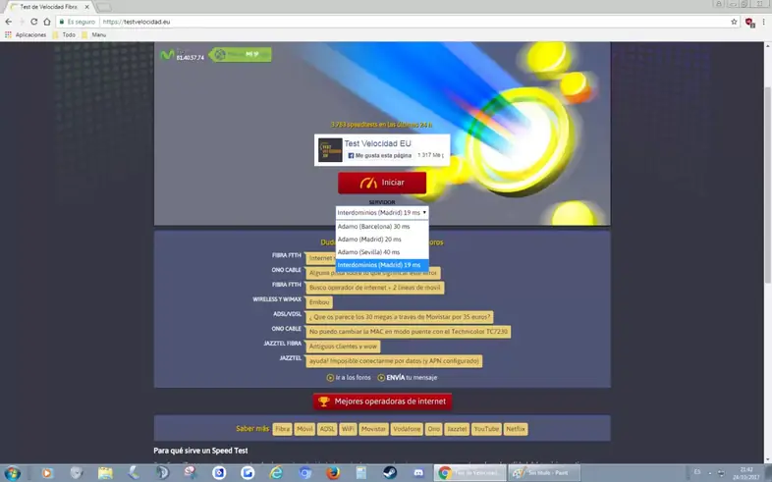
Task: Click the red Iniciar speed test button
Action: click(382, 183)
